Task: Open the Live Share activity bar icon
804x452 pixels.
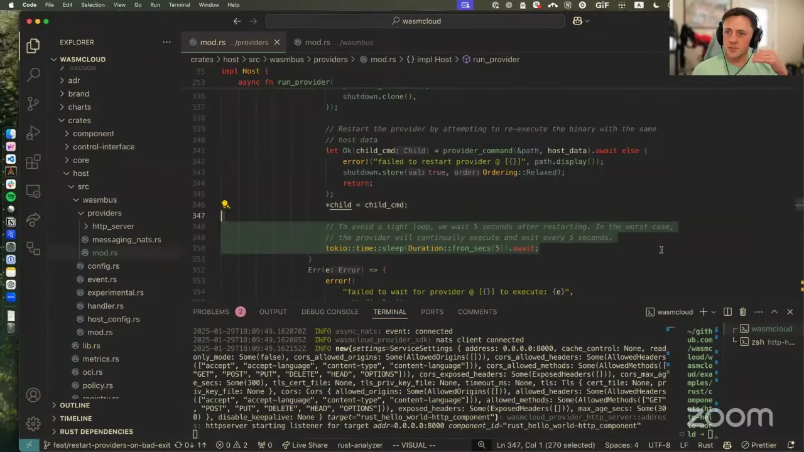Action: [33, 220]
